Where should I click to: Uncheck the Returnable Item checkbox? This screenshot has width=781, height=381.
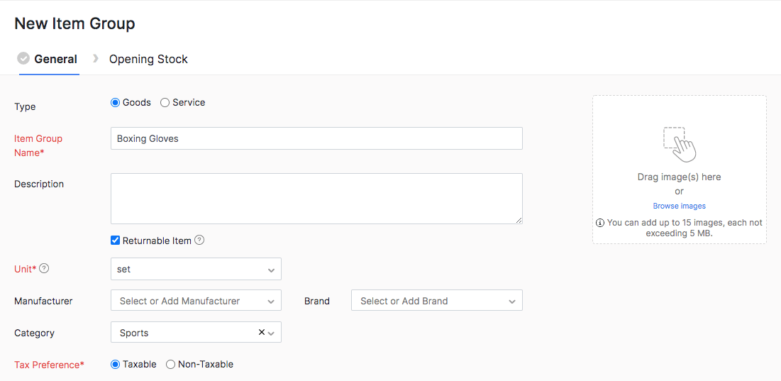click(116, 241)
